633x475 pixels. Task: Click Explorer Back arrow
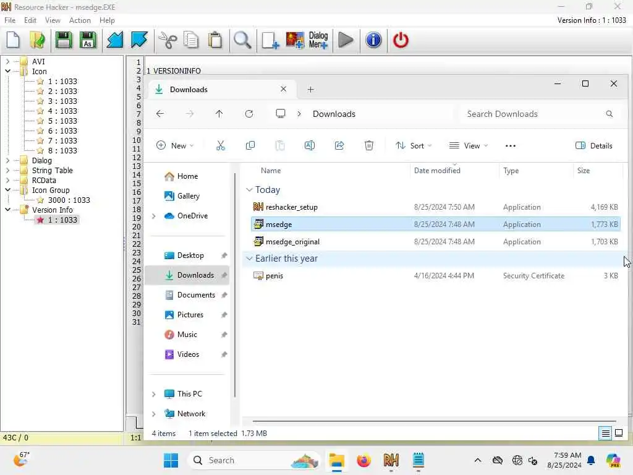point(160,114)
